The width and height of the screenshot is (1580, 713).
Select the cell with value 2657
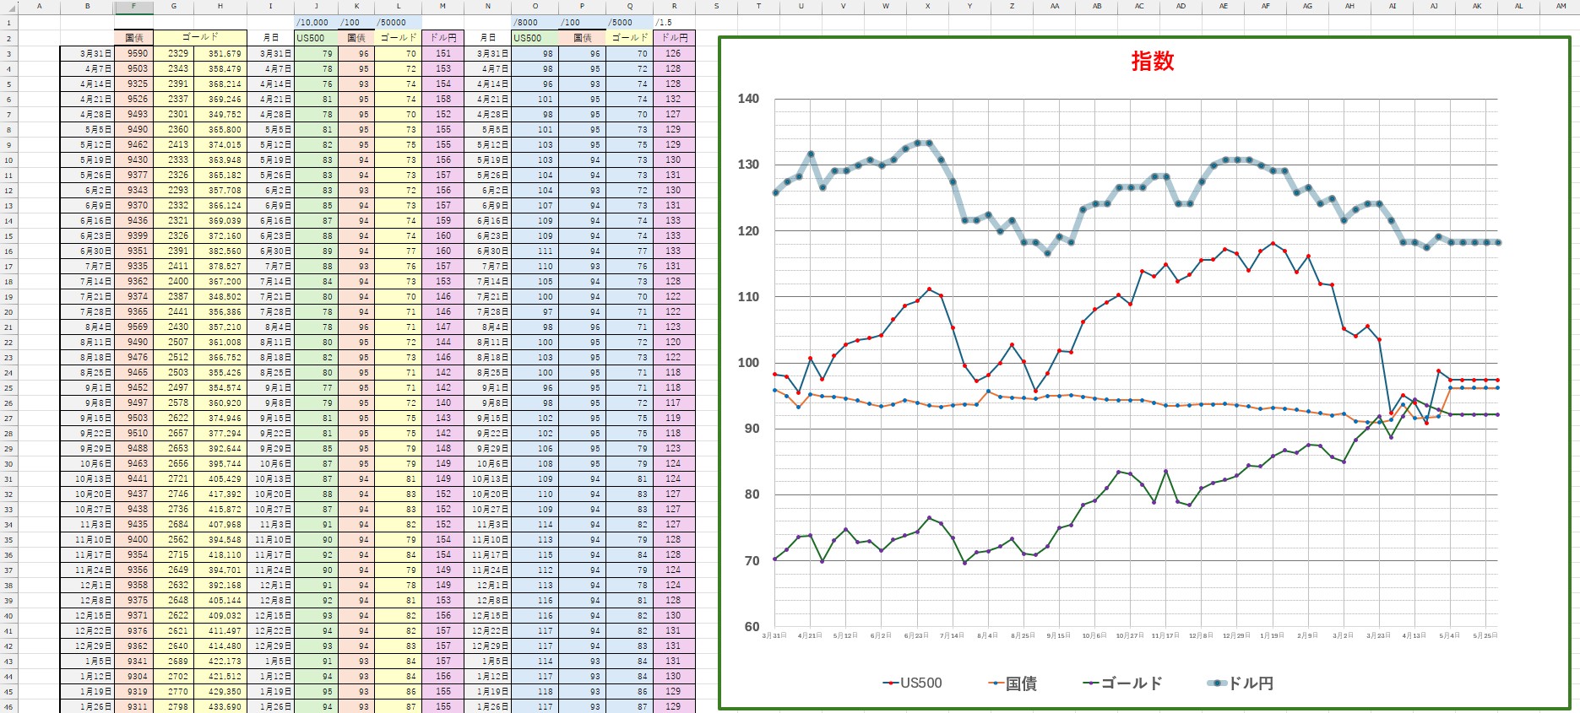click(x=173, y=433)
